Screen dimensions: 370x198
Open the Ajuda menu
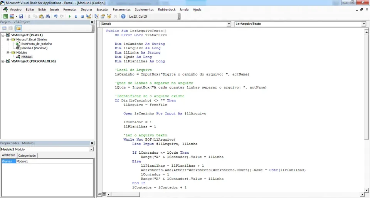[197, 9]
